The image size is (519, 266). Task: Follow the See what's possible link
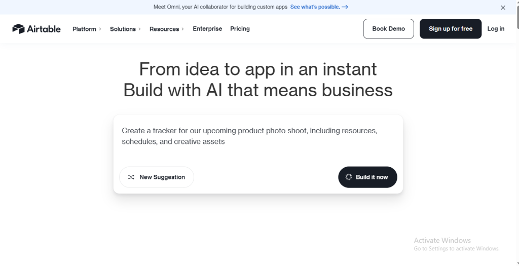tap(314, 7)
